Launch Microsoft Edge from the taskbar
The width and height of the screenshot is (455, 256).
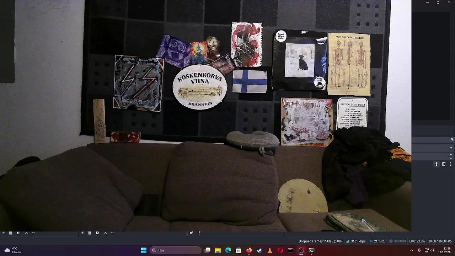pos(228,250)
